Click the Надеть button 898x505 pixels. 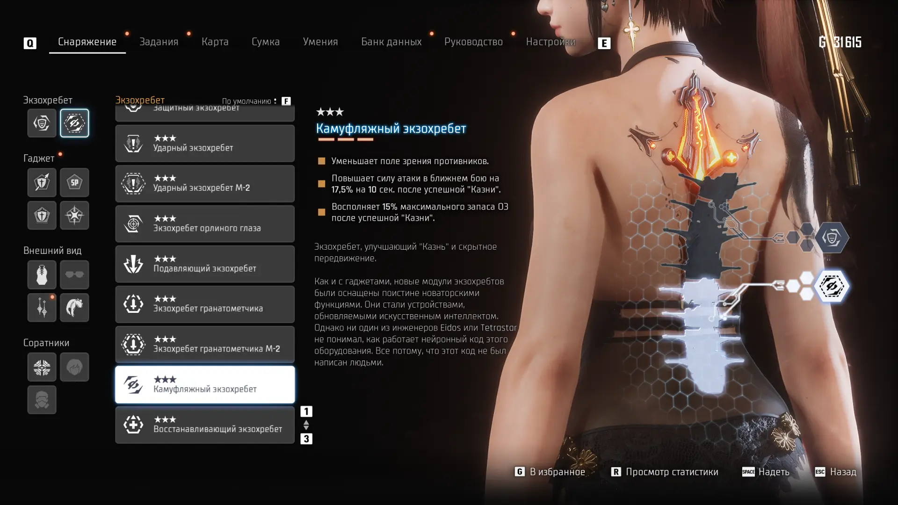pos(766,472)
